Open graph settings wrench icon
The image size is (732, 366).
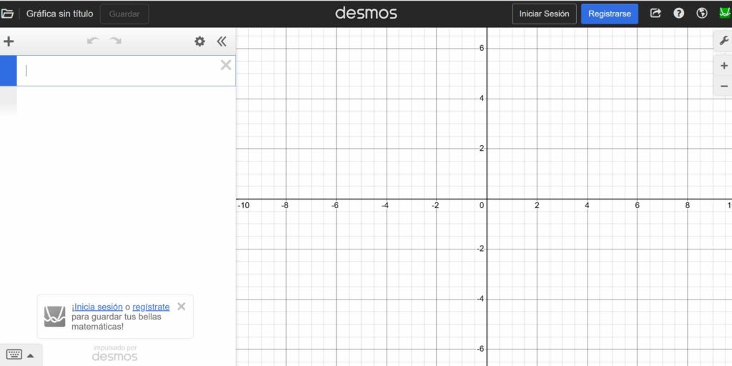(x=724, y=41)
